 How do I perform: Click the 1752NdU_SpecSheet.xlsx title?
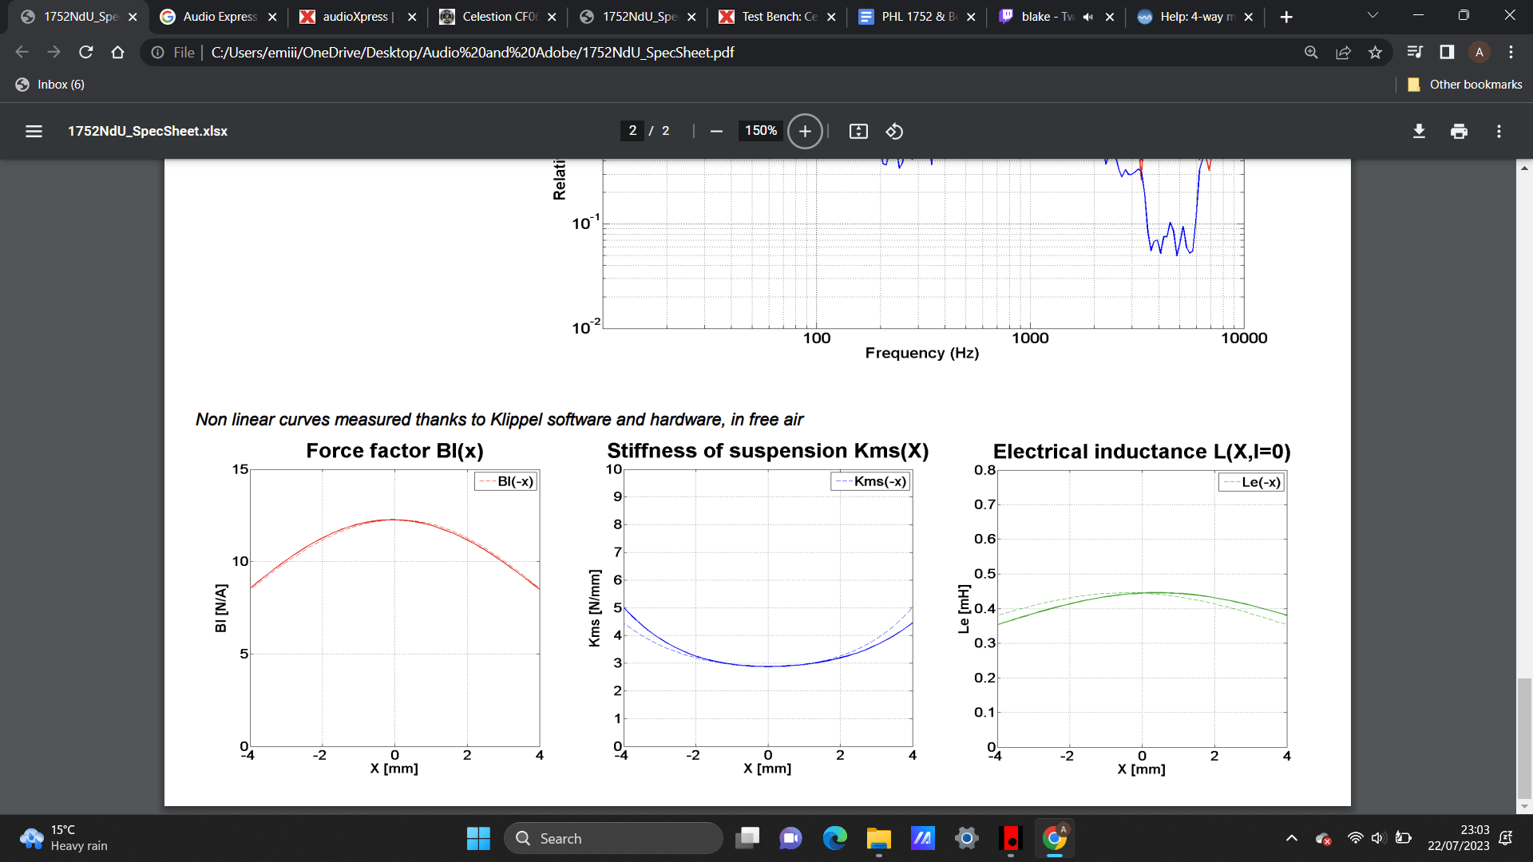click(x=148, y=131)
